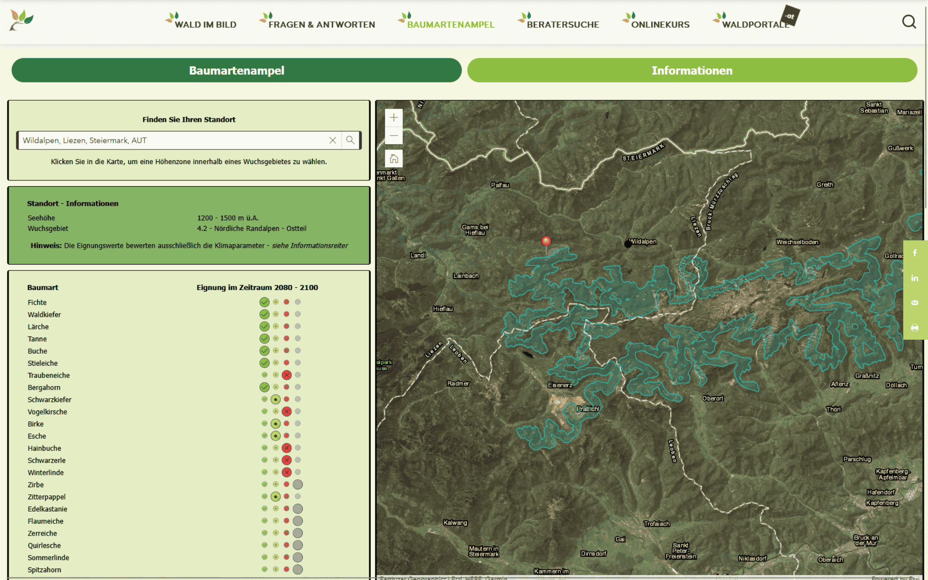Click the site logo in header
928x580 pixels.
(x=21, y=20)
